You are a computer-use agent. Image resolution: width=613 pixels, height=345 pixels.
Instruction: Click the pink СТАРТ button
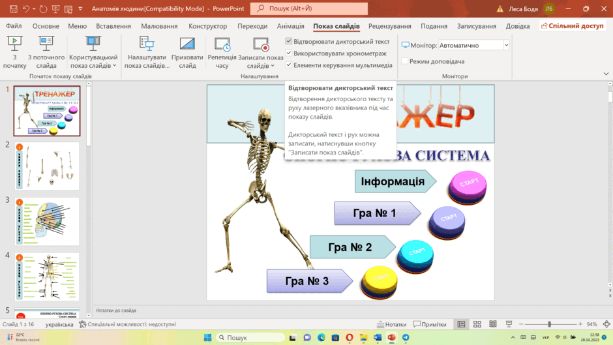[x=468, y=187]
